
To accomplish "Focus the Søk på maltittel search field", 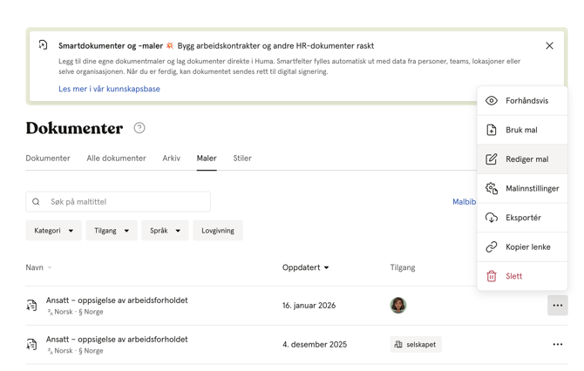I will click(118, 202).
